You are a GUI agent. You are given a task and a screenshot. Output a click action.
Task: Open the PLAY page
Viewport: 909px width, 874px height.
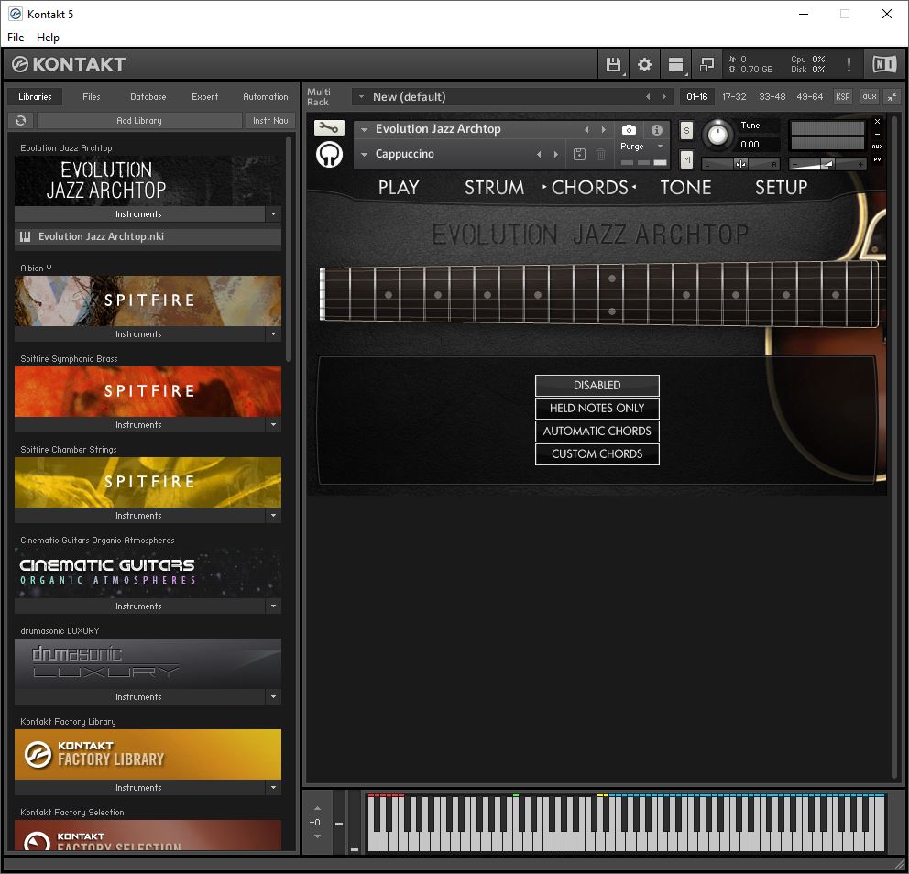click(x=399, y=187)
